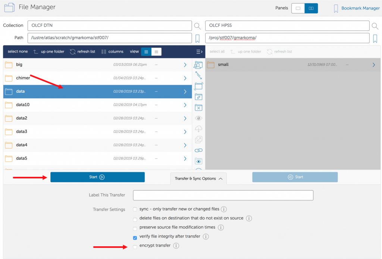Click the delete folder X icon
The width and height of the screenshot is (382, 259).
198,107
